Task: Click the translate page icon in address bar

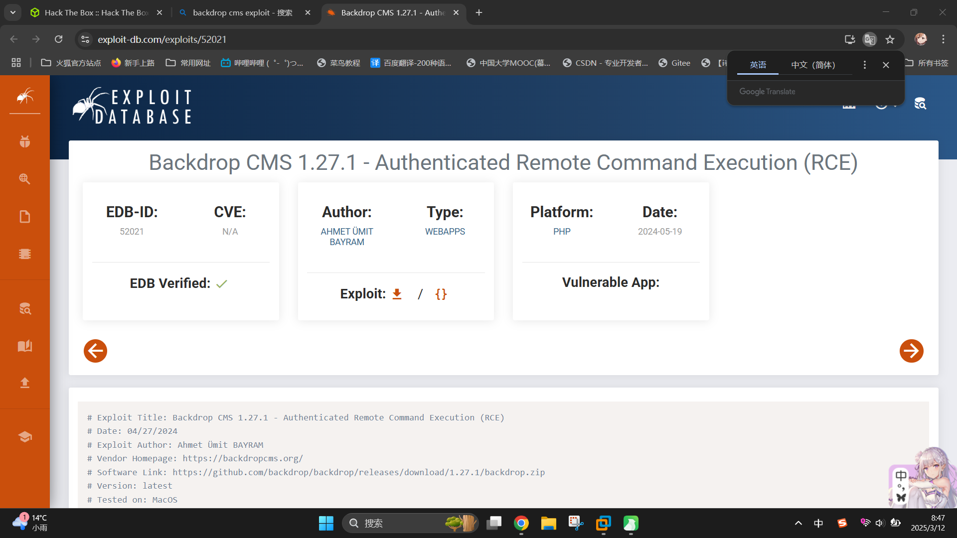Action: (870, 39)
